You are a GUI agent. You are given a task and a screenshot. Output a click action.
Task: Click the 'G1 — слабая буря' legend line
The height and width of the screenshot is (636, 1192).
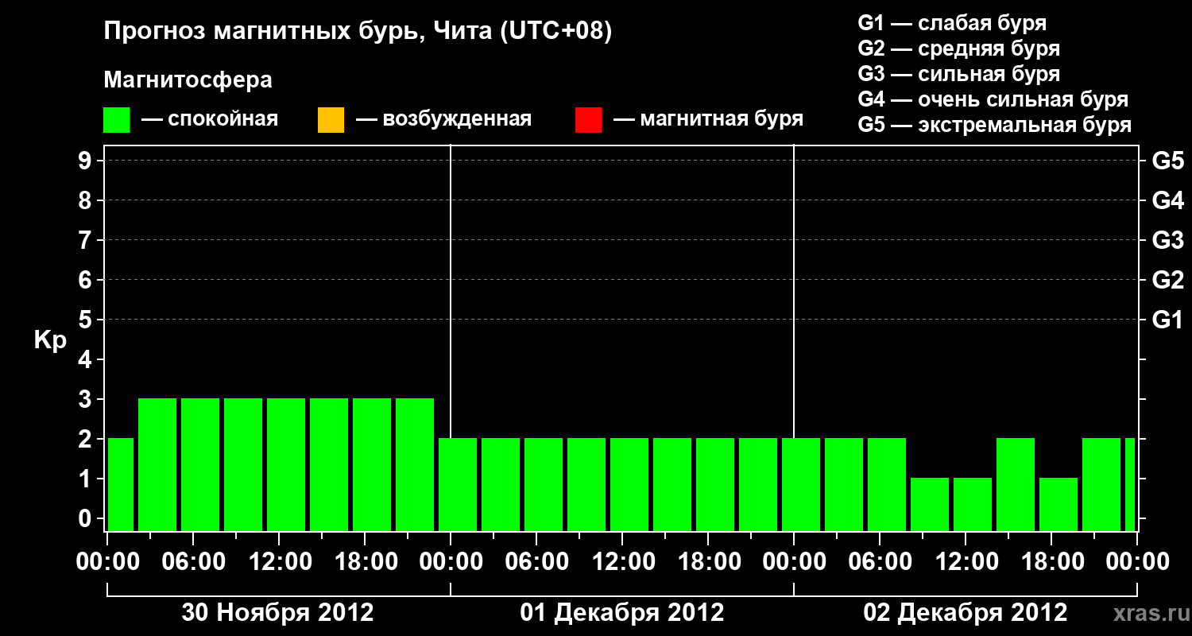[952, 23]
